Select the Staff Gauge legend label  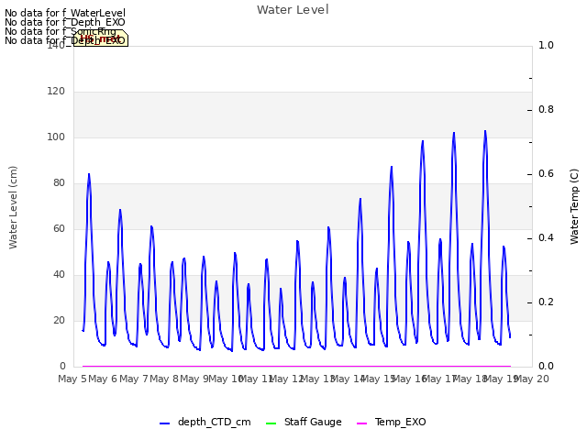(x=313, y=422)
